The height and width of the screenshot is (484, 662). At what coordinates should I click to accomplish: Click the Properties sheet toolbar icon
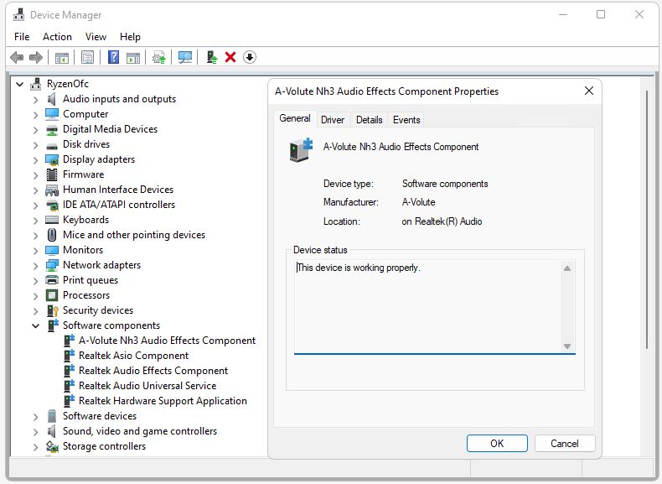coord(87,57)
